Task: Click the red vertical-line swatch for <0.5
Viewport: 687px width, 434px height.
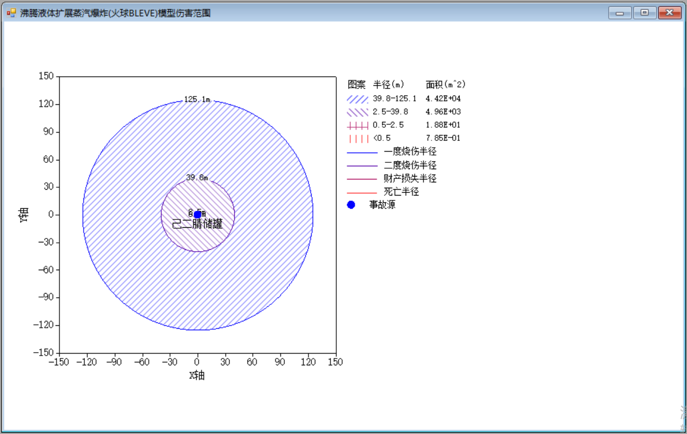Action: pos(358,139)
